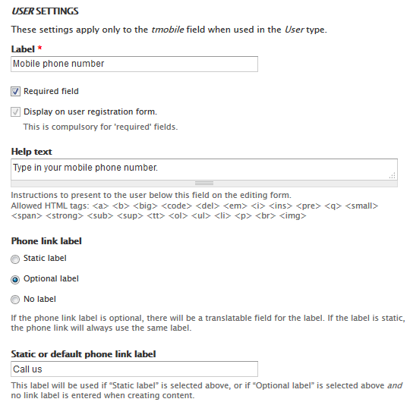The image size is (410, 402).
Task: Click the 'Display on user registration form.' caption
Action: click(x=90, y=111)
